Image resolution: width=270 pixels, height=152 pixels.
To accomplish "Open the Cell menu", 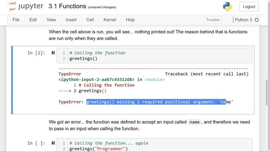I will point(90,20).
